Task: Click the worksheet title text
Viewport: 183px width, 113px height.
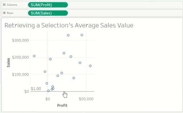Action: pos(69,25)
